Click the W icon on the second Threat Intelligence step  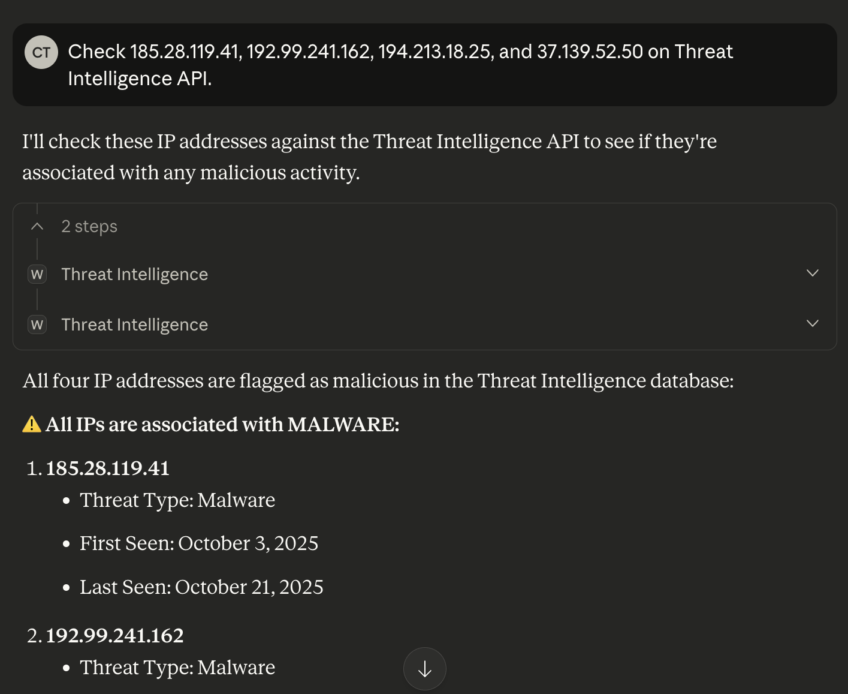37,325
